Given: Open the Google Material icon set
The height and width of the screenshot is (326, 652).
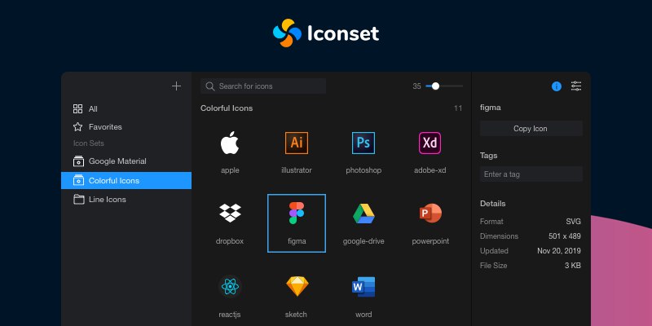Looking at the screenshot, I should (126, 161).
